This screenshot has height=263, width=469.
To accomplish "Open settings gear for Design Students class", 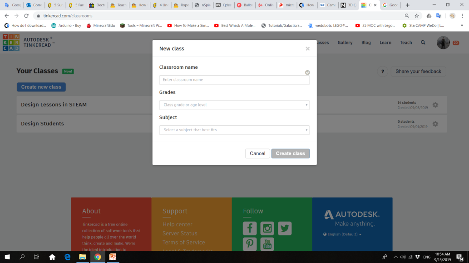I will click(435, 124).
